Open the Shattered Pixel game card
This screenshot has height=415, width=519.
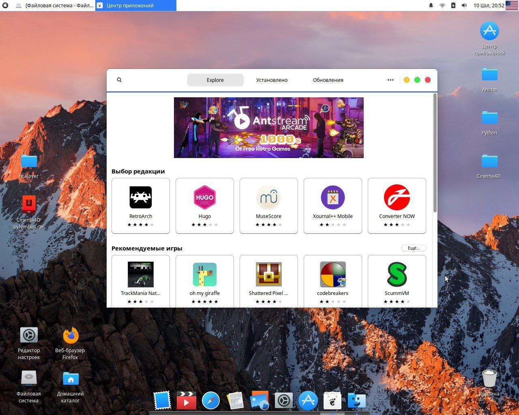pos(269,281)
